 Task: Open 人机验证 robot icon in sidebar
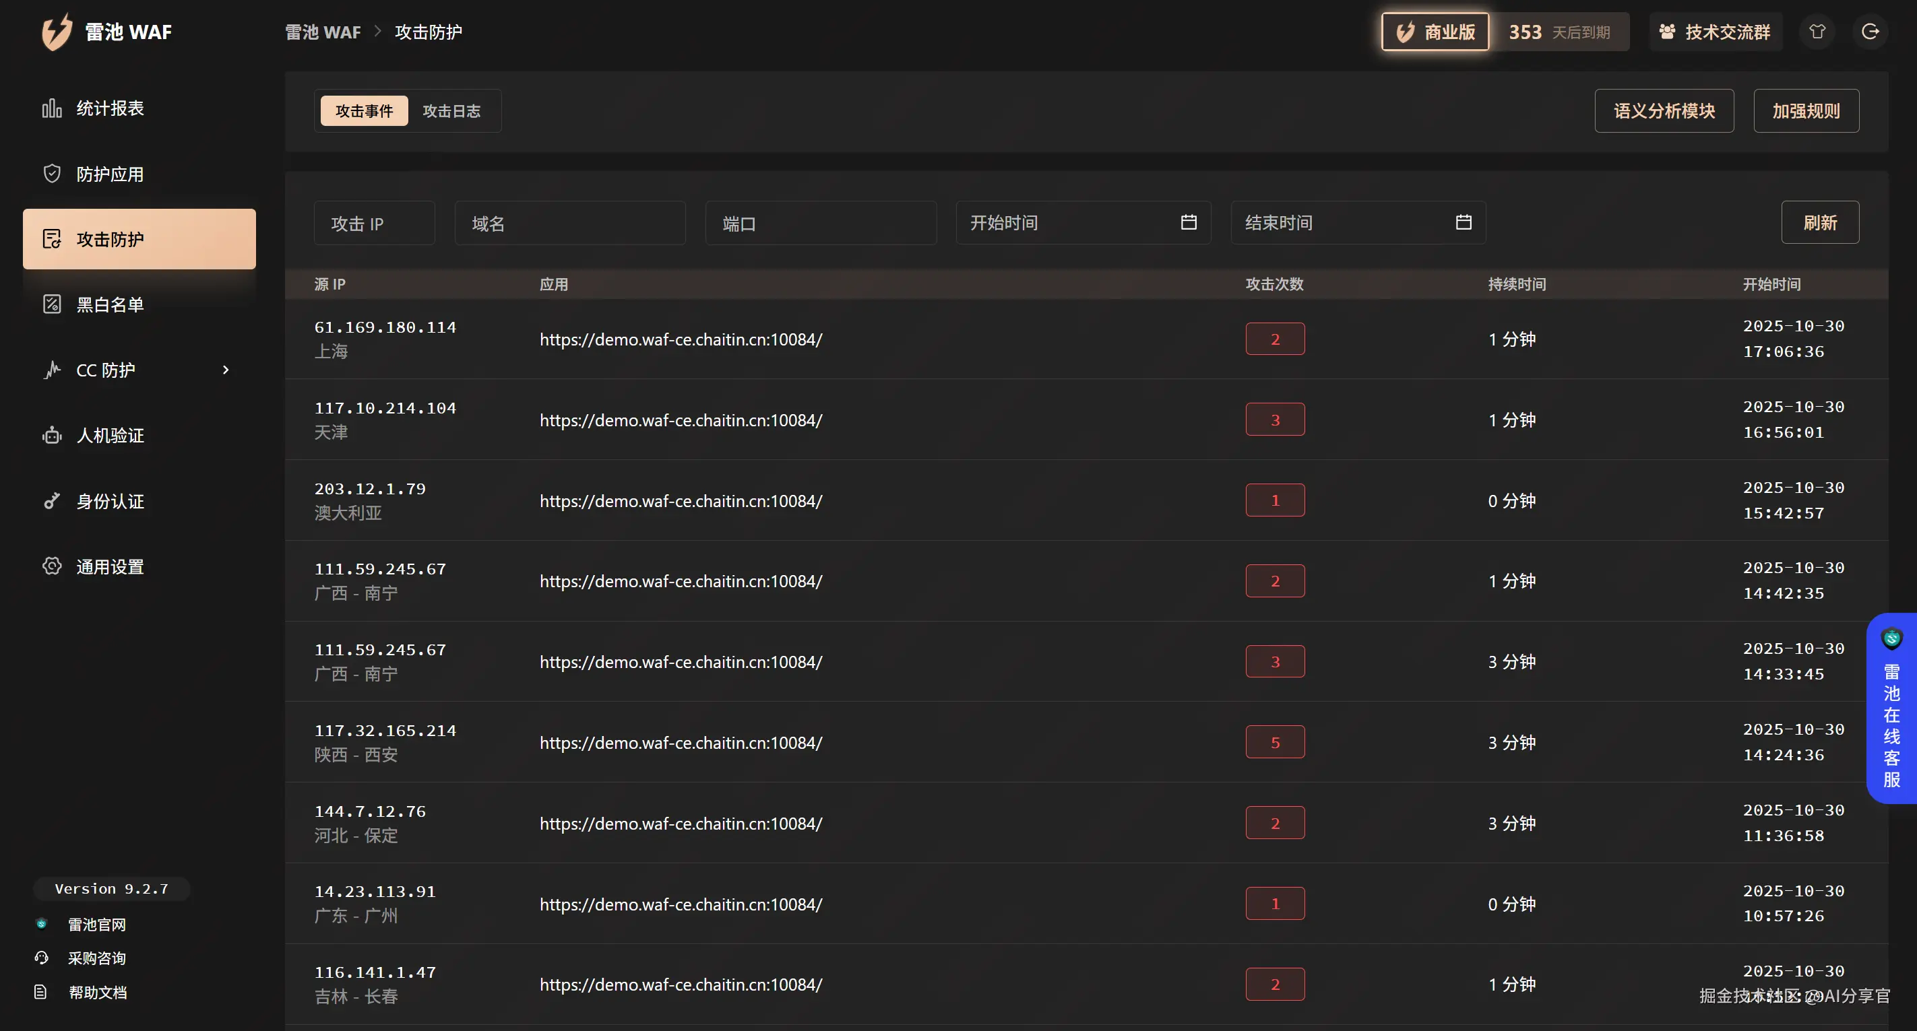[51, 435]
